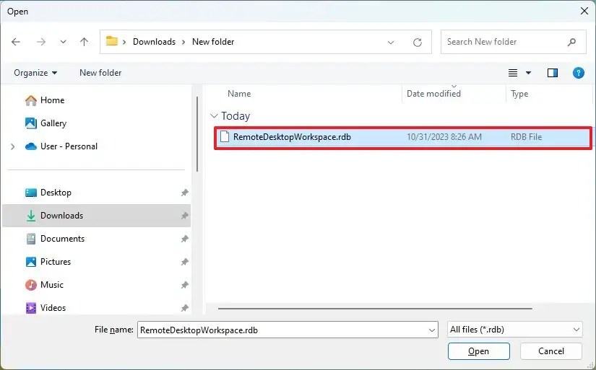Toggle the preview pane icon
This screenshot has height=370, width=596.
(552, 73)
